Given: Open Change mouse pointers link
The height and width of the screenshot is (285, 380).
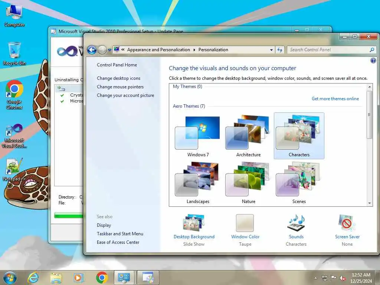Looking at the screenshot, I should 120,87.
